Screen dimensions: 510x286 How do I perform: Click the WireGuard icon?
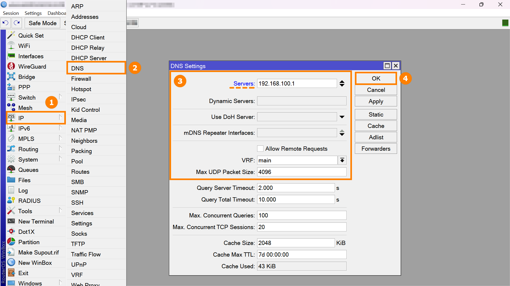coord(11,66)
